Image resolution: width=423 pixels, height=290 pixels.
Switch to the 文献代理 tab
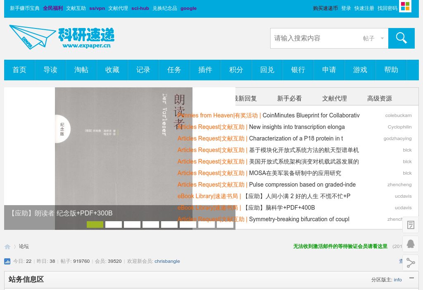pyautogui.click(x=335, y=98)
